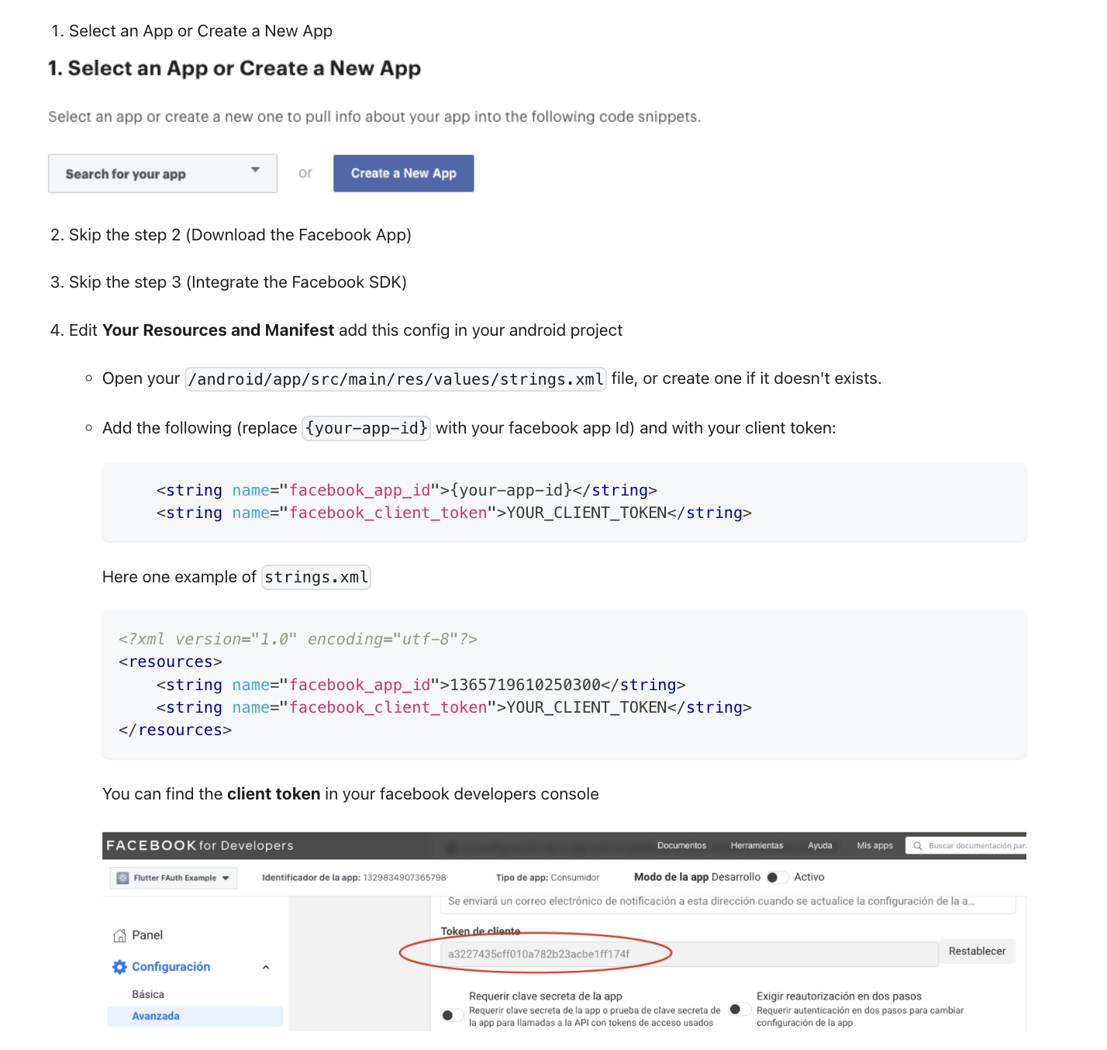Viewport: 1107px width, 1050px height.
Task: Select the Básica settings item
Action: tap(148, 994)
